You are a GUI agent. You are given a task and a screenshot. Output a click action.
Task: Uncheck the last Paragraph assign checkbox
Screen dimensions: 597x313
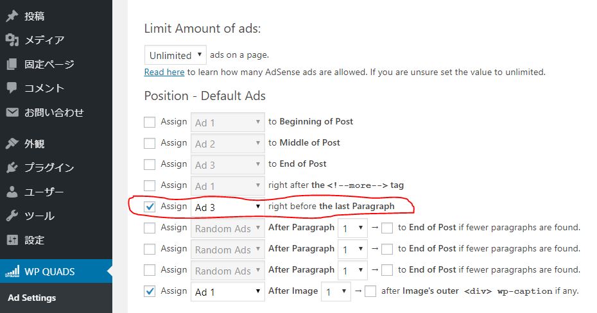[x=150, y=207]
